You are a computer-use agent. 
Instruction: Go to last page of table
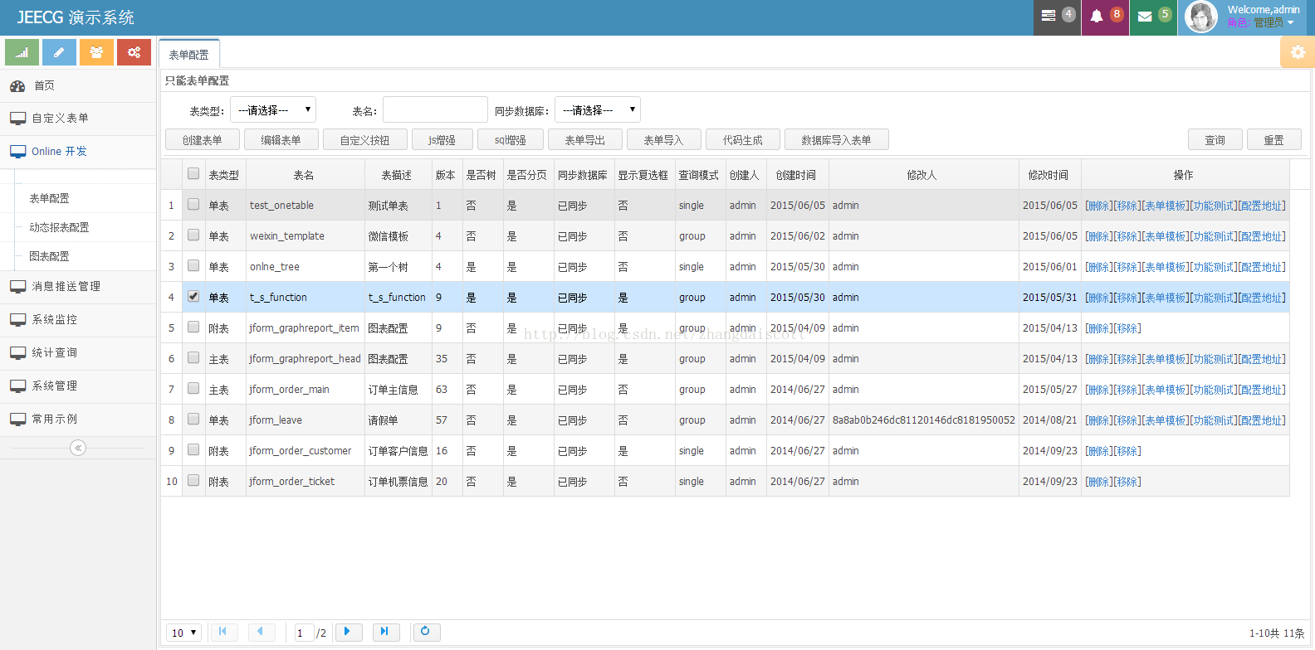385,632
